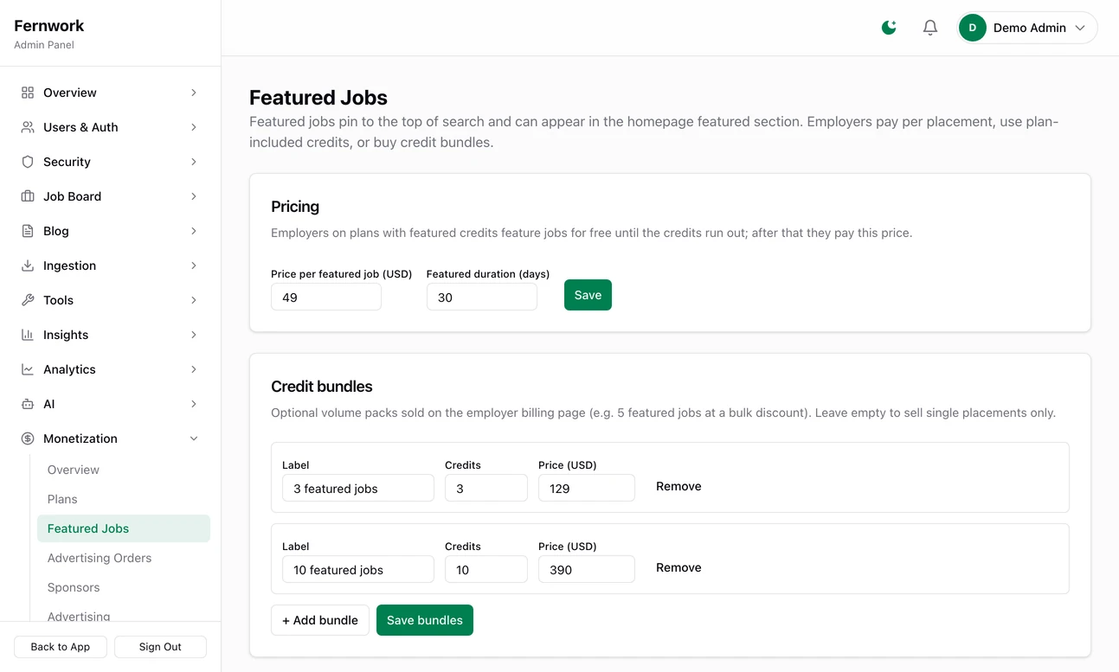The height and width of the screenshot is (672, 1119).
Task: Edit the Credits field showing 10
Action: (x=486, y=570)
